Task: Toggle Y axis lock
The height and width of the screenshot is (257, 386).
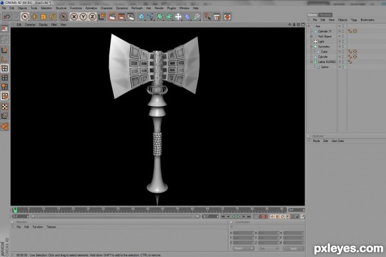Action: pos(83,17)
